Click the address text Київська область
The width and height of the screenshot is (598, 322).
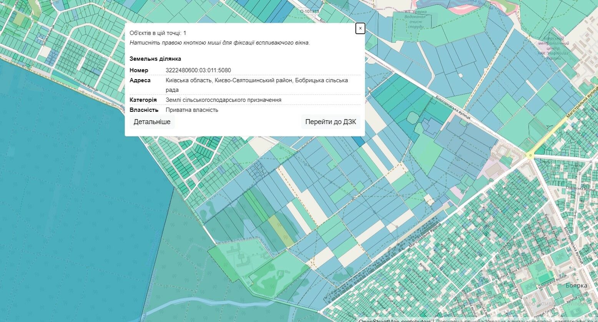point(188,80)
